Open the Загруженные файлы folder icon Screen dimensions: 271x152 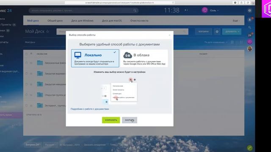tap(40, 63)
